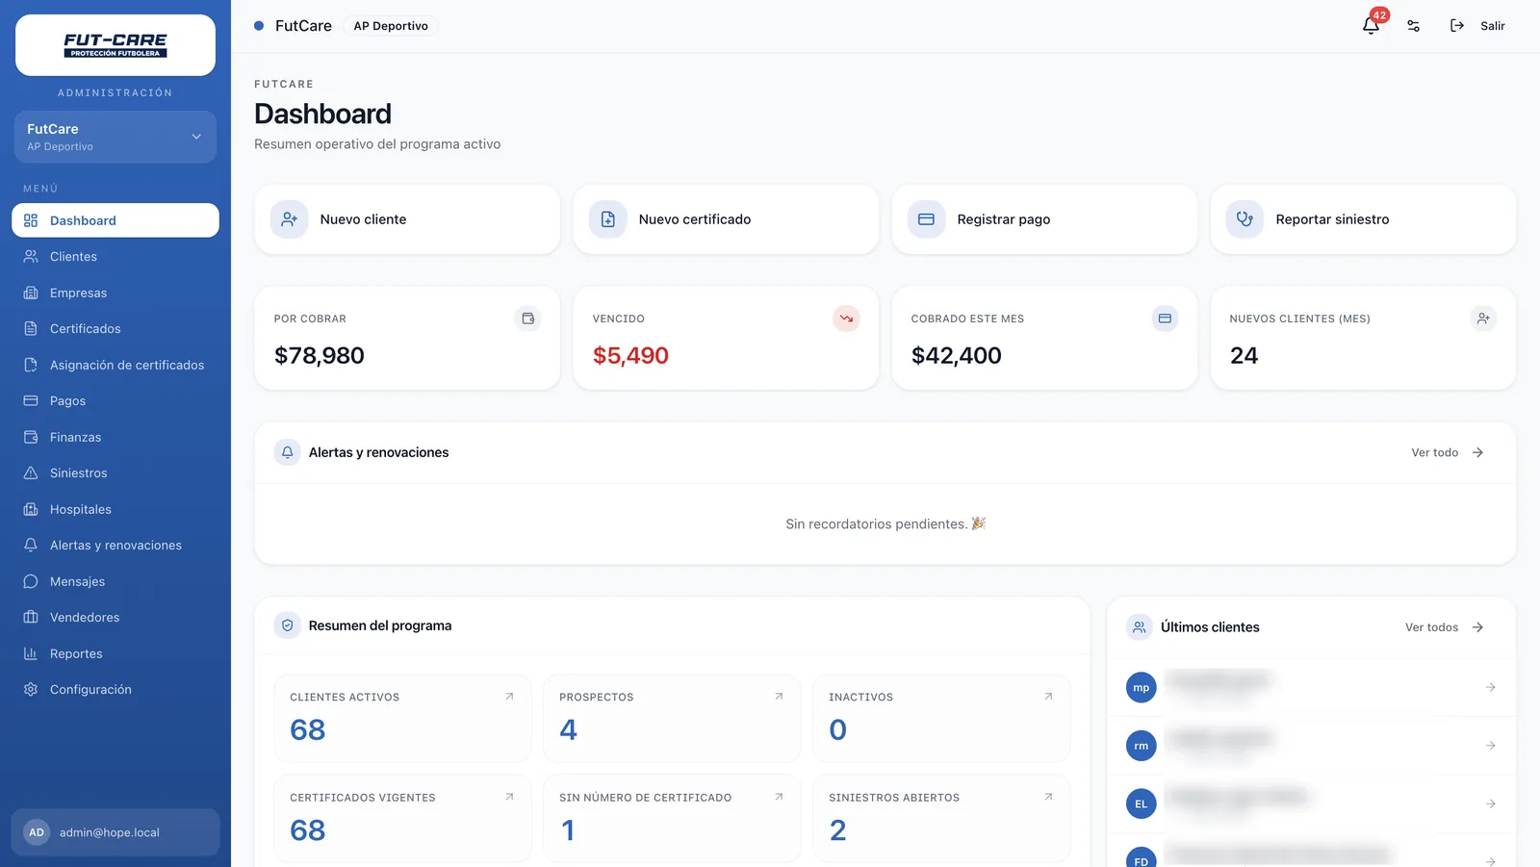This screenshot has height=867, width=1540.
Task: Open the notifications bell with 42 badge
Action: [1372, 25]
